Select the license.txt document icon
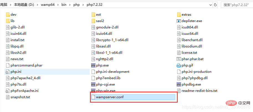This screenshot has height=112, width=253. (x=179, y=53)
